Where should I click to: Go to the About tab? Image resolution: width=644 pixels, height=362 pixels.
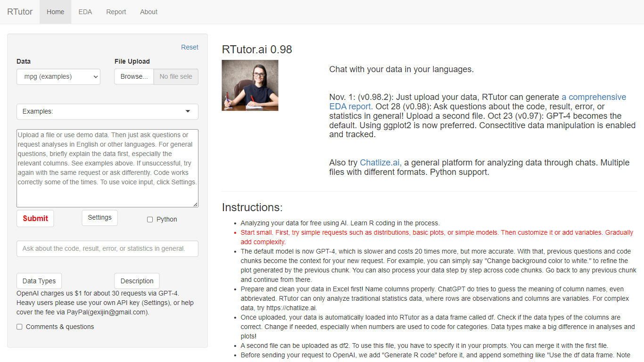pyautogui.click(x=149, y=12)
